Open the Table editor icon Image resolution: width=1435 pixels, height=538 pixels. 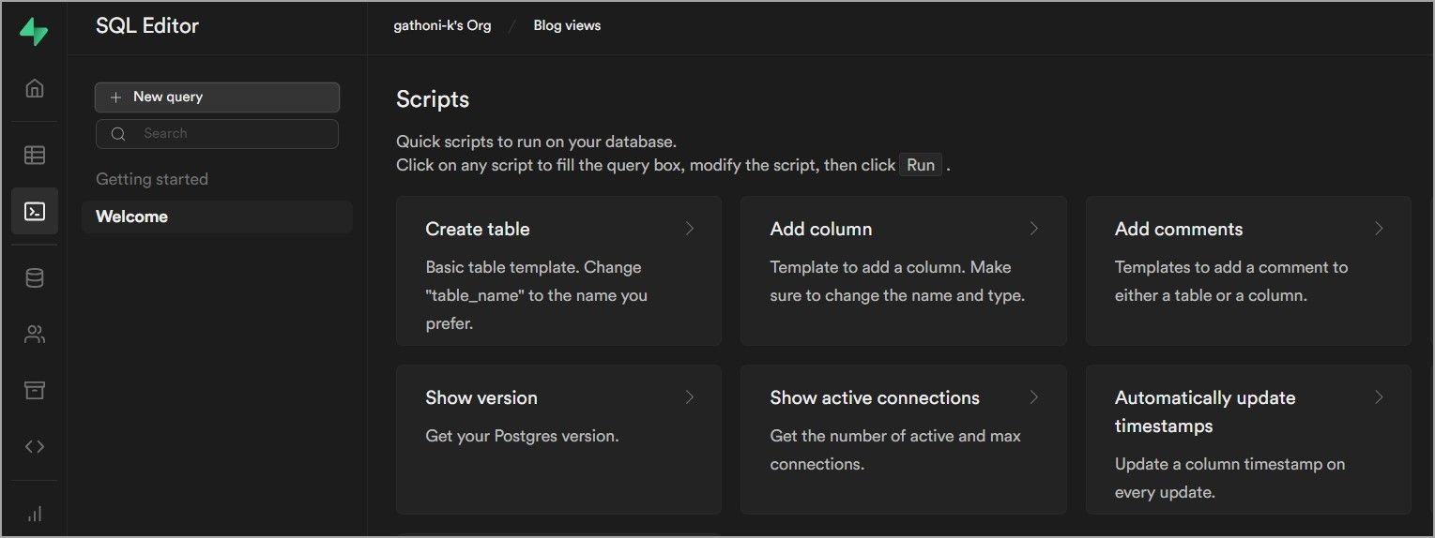point(35,155)
